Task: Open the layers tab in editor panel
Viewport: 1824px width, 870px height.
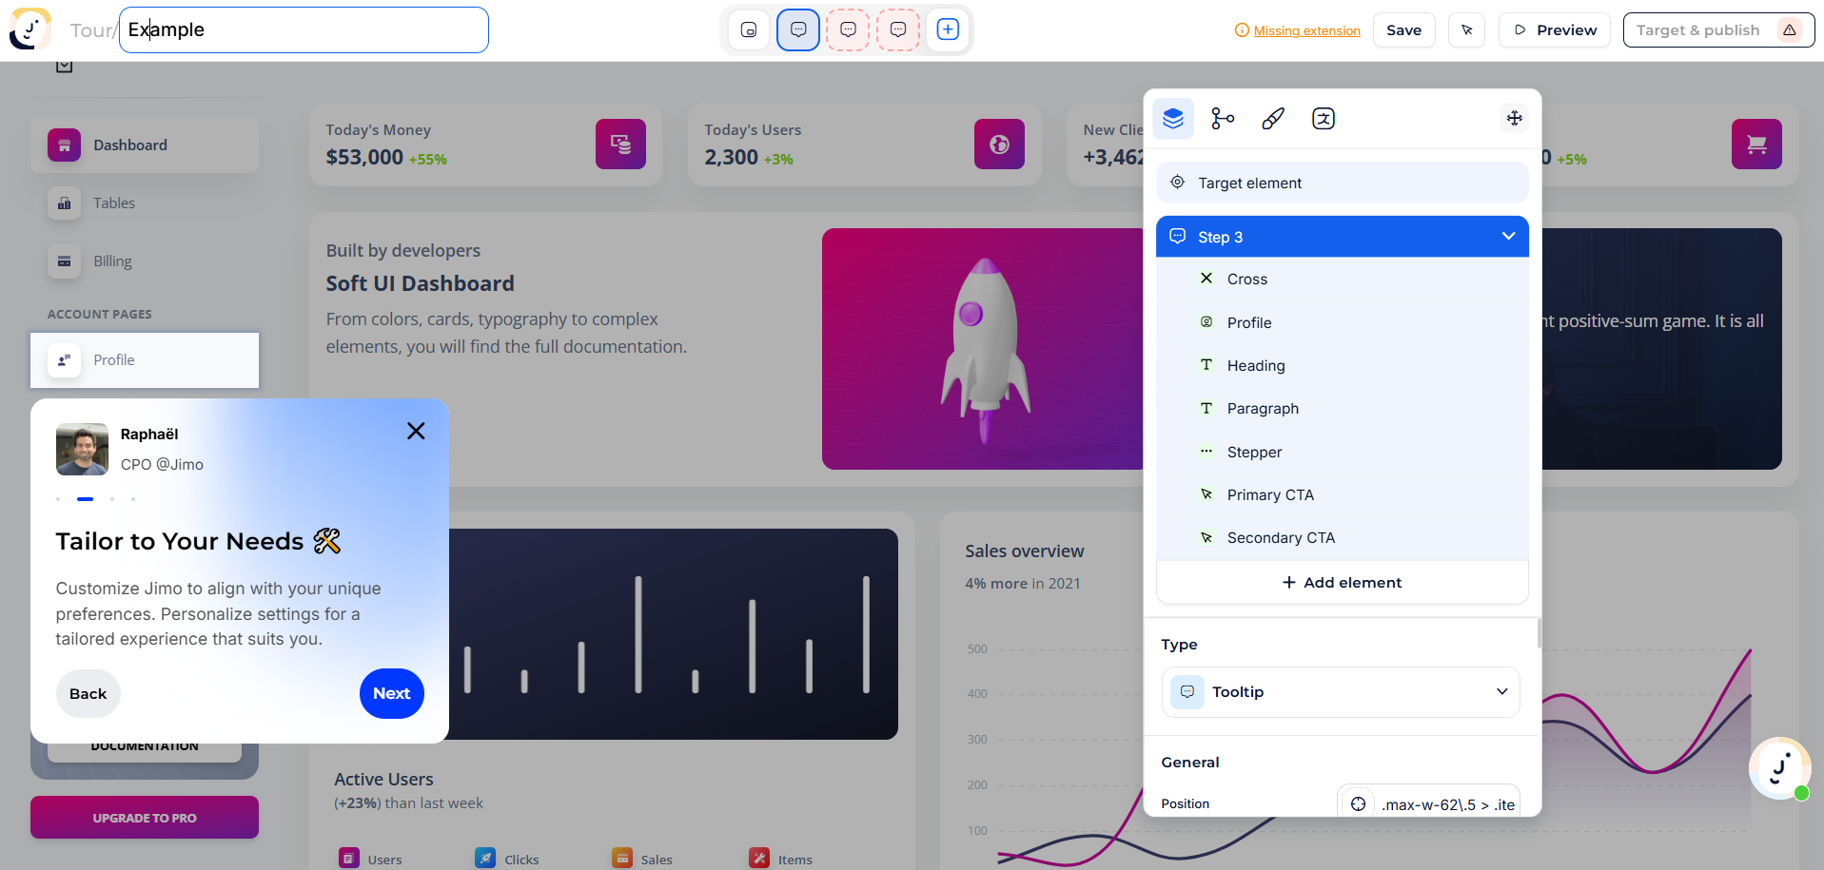Action: [1173, 119]
